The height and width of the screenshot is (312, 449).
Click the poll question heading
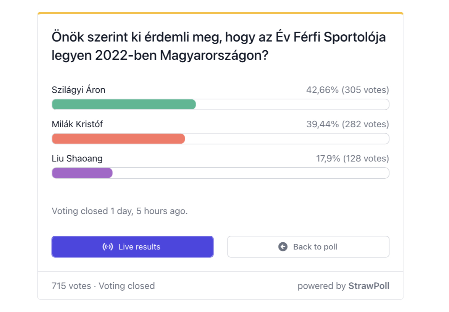click(219, 46)
